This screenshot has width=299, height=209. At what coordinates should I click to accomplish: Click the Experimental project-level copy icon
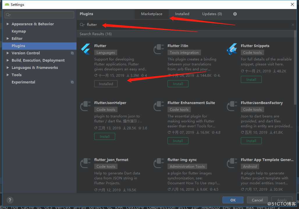pos(72,82)
